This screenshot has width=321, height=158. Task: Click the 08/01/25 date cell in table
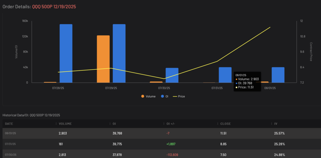10,133
